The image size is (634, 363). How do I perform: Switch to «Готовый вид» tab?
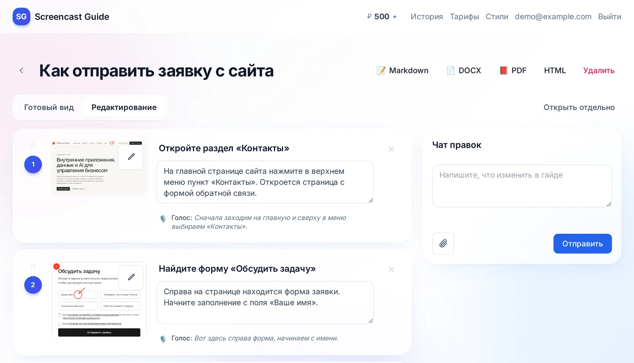(x=49, y=107)
